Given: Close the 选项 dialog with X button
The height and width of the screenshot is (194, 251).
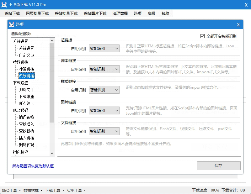Looking at the screenshot, I should [x=238, y=24].
